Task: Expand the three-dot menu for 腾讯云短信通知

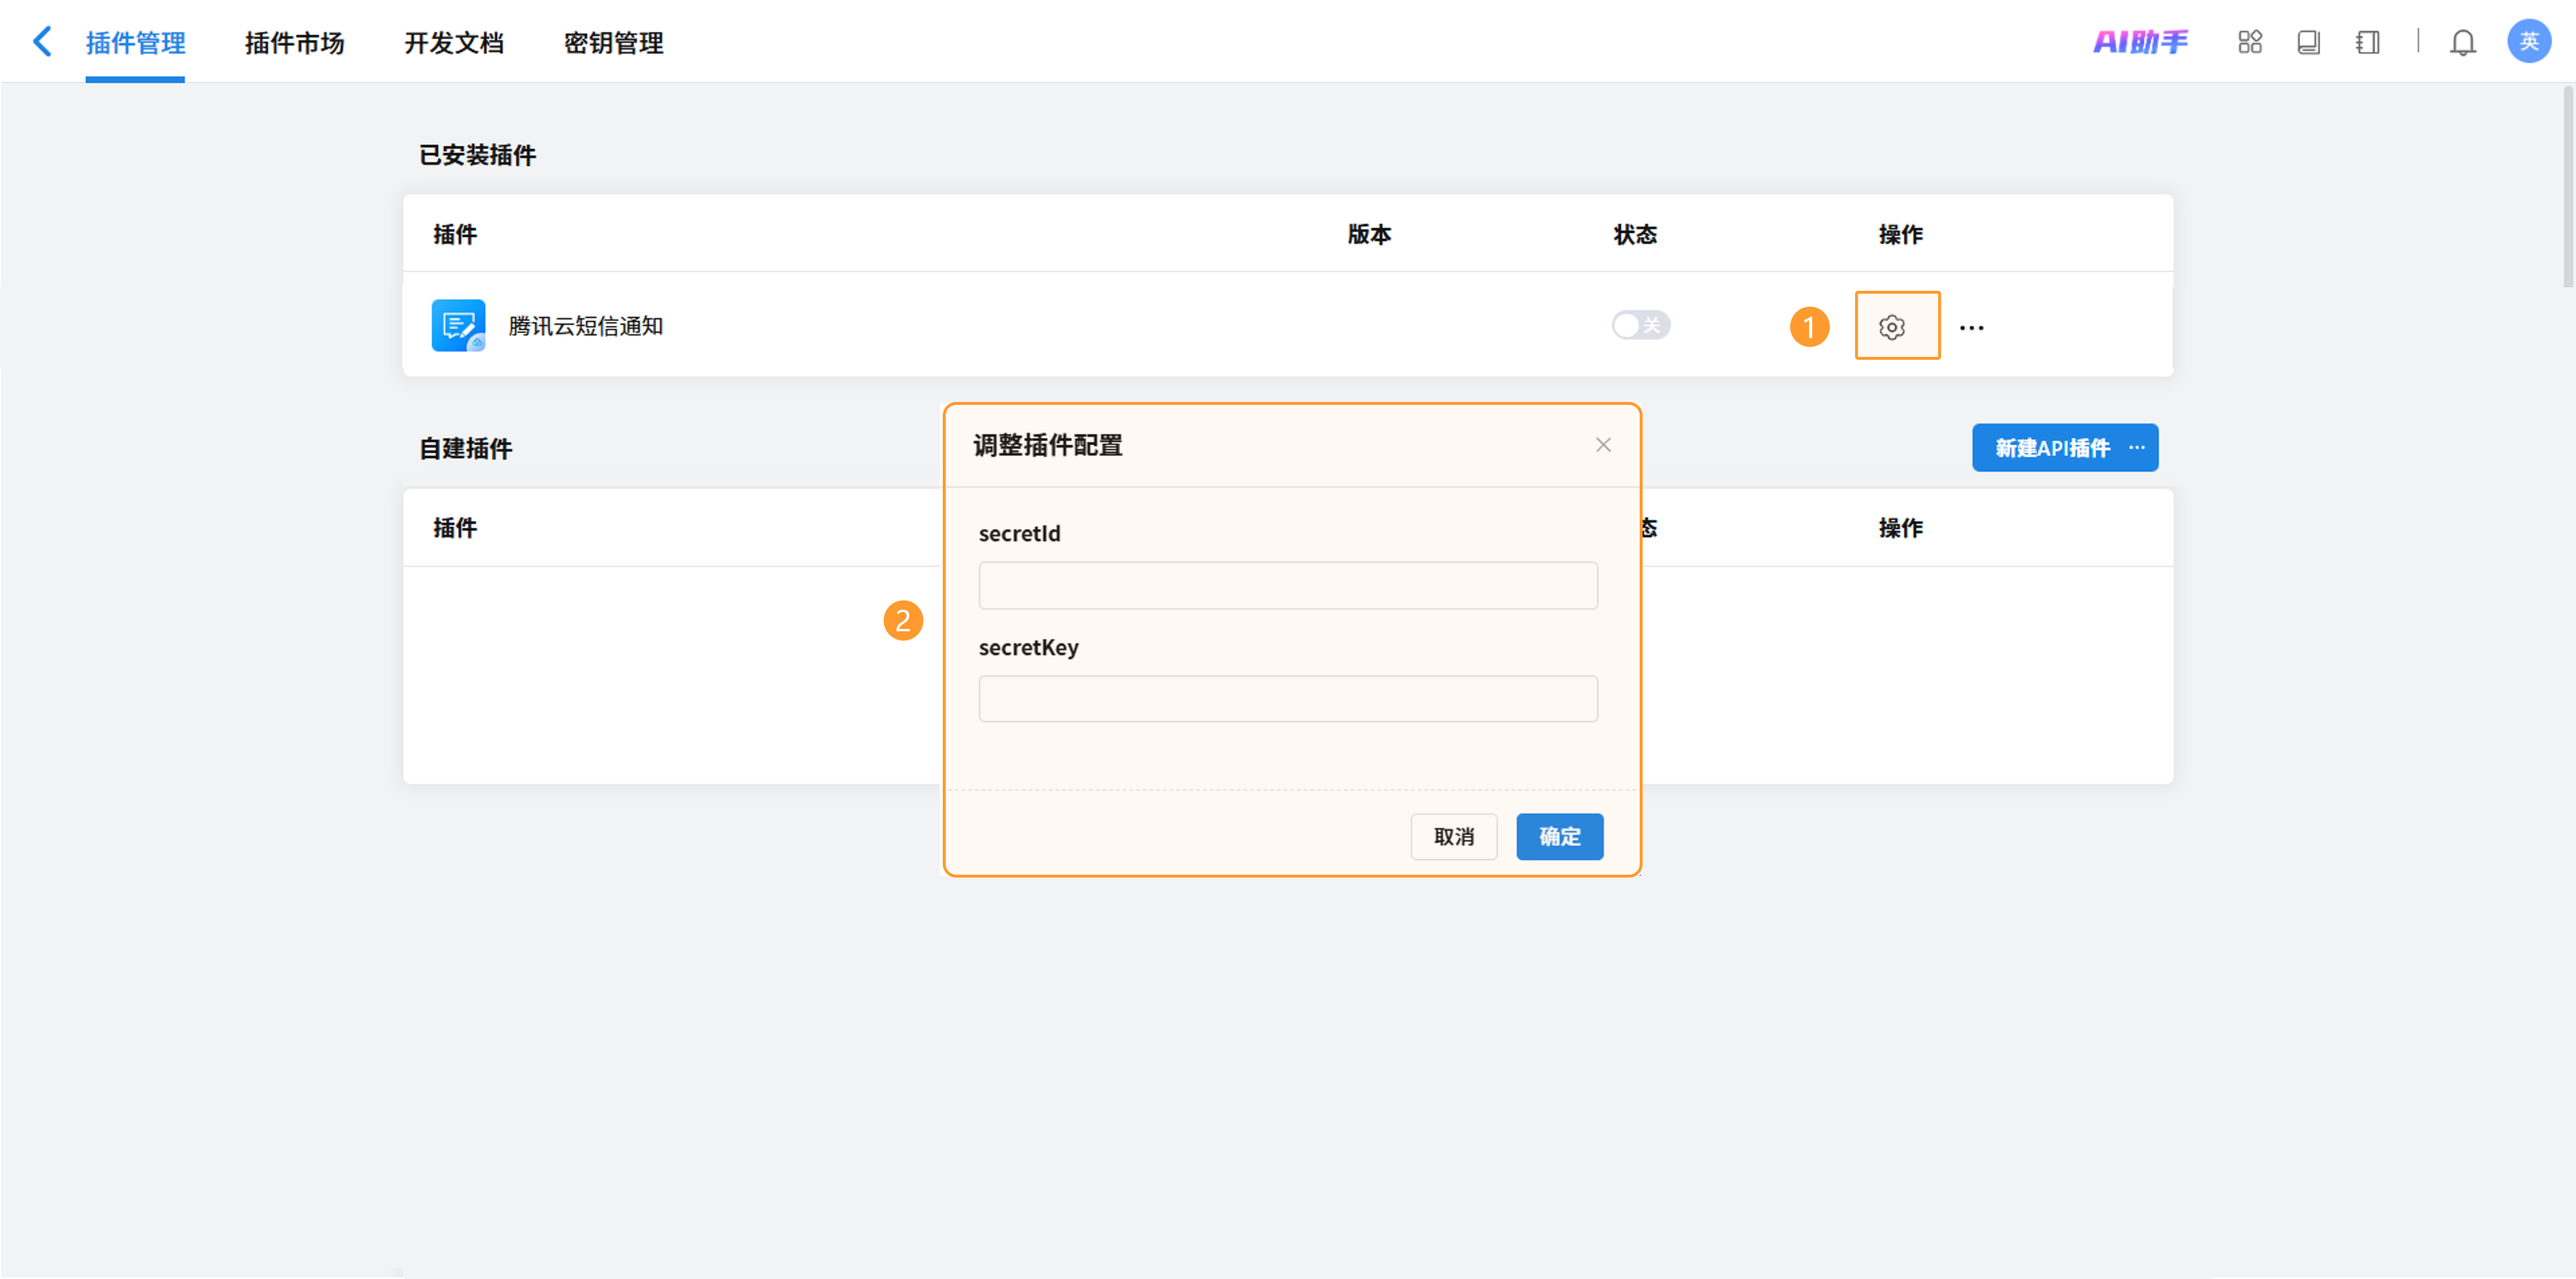Action: click(1972, 328)
